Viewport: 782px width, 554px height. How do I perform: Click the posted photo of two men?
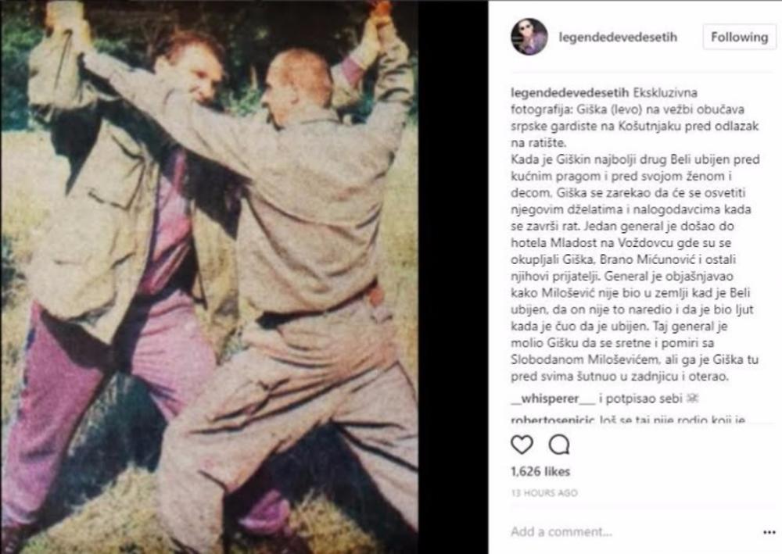pyautogui.click(x=210, y=277)
